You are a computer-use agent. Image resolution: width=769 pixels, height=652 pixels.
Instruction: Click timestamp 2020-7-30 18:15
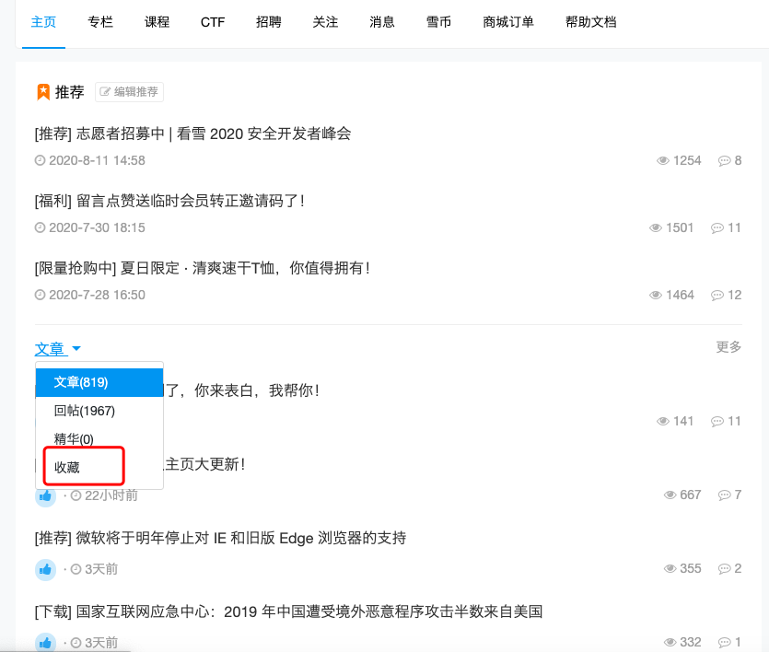click(97, 228)
